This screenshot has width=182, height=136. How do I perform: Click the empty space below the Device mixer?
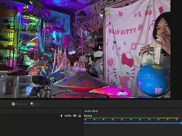click(132, 130)
